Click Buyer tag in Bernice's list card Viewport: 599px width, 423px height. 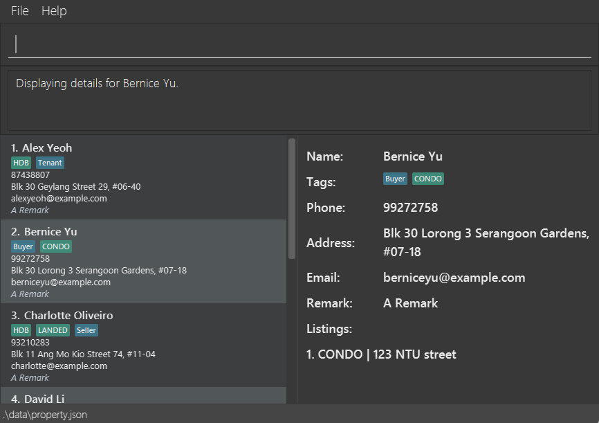pos(23,246)
